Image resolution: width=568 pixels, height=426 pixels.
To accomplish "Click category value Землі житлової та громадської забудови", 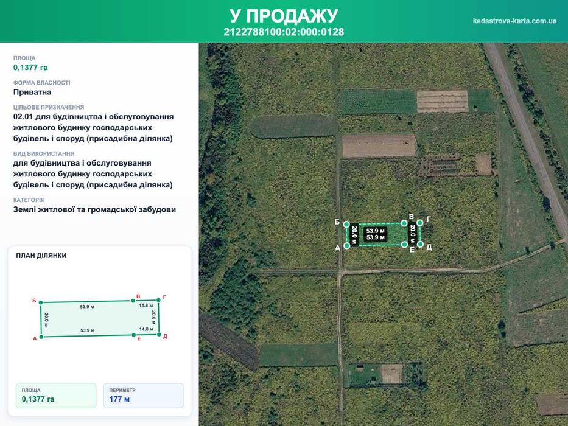I will 94,209.
